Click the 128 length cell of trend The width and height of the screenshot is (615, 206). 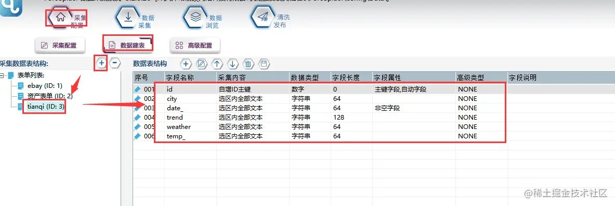click(351, 118)
